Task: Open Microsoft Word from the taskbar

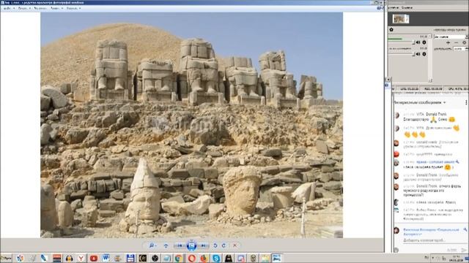Action: coord(106,258)
